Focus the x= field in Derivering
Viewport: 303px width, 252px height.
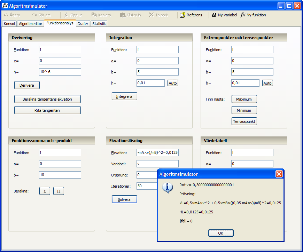click(x=60, y=61)
